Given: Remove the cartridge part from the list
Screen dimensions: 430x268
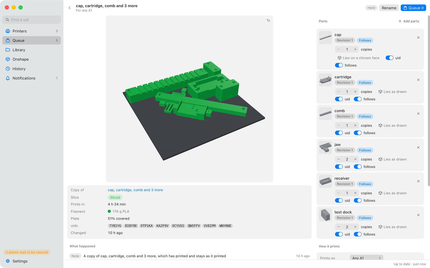Looking at the screenshot, I should tap(418, 80).
